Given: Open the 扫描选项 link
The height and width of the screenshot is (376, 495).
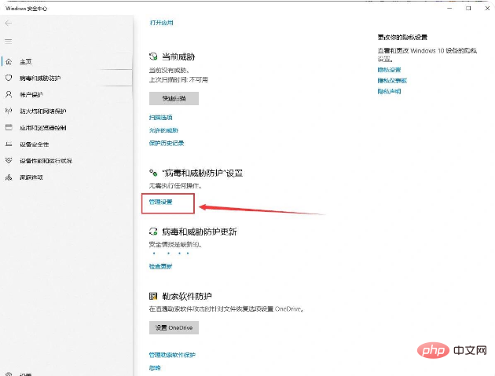Looking at the screenshot, I should pyautogui.click(x=161, y=117).
